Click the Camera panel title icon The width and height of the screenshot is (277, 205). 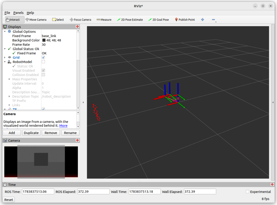(5, 140)
